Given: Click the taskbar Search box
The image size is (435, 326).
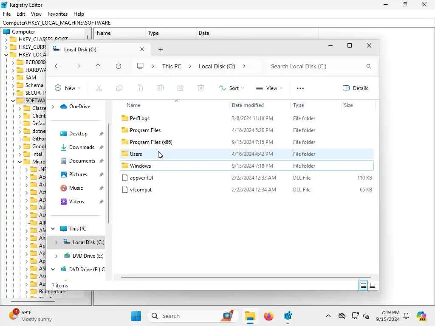Looking at the screenshot, I should coord(194,316).
